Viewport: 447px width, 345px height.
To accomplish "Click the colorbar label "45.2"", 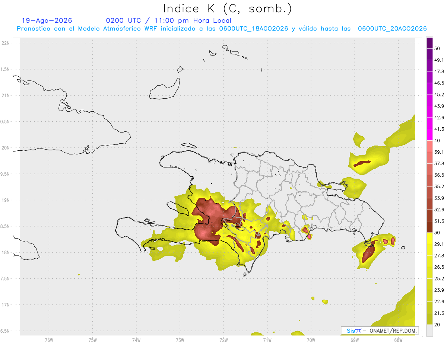I will pos(439,95).
